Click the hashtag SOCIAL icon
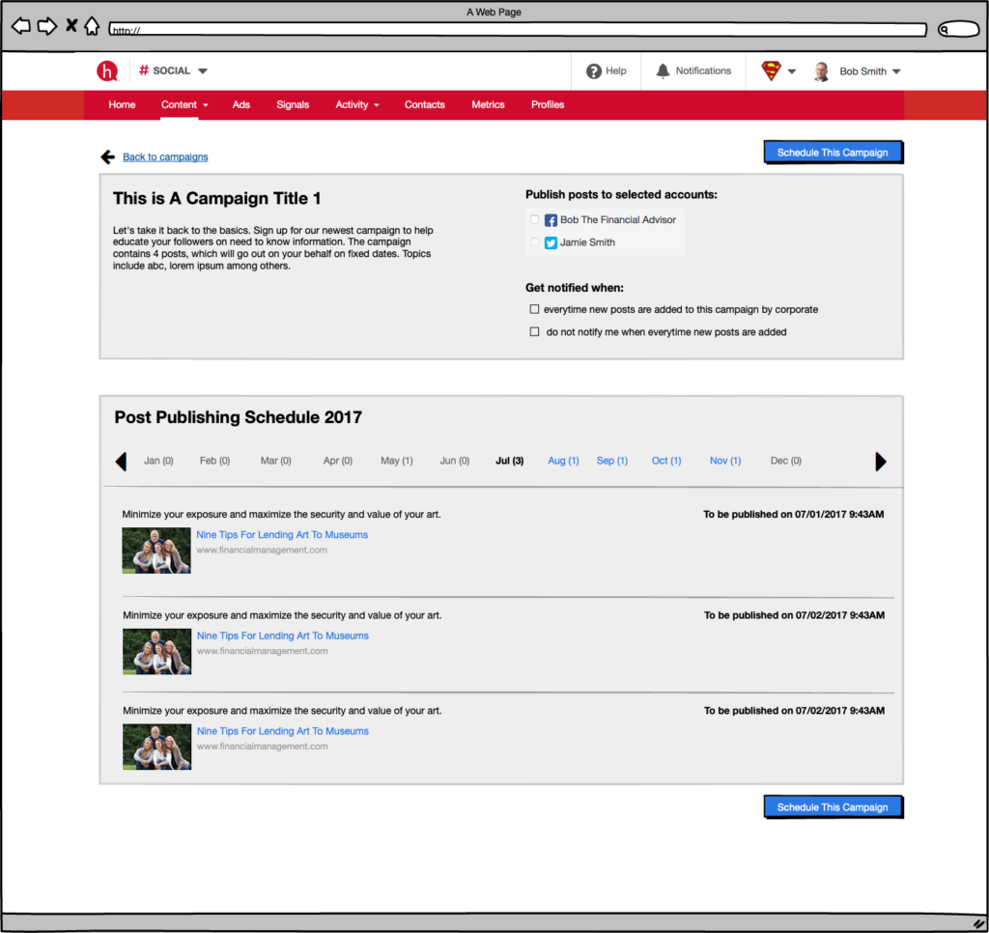This screenshot has width=989, height=933. [x=144, y=70]
